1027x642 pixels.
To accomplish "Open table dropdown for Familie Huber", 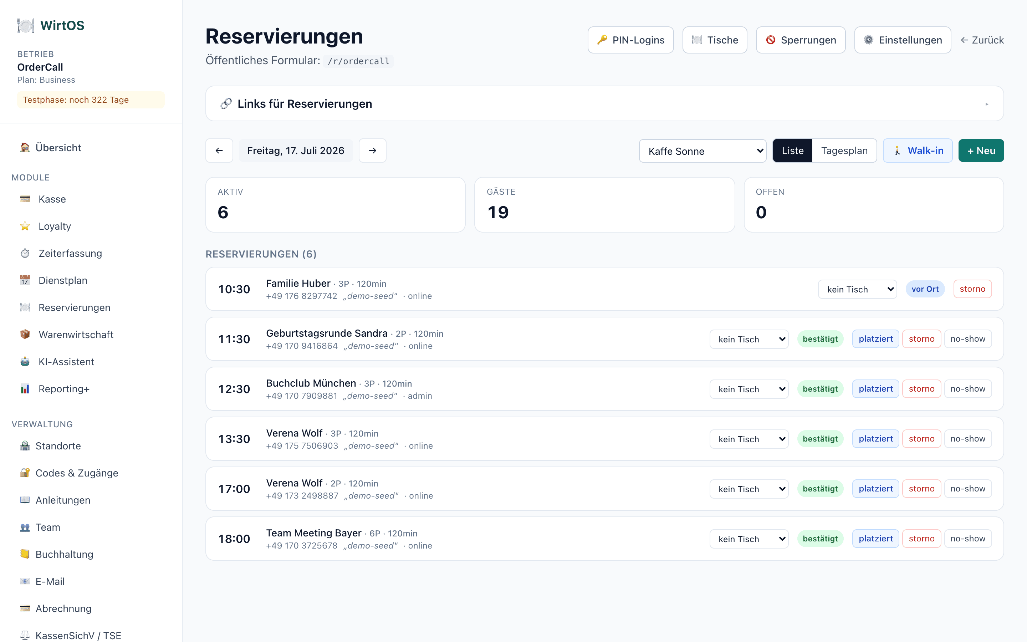I will pos(857,289).
